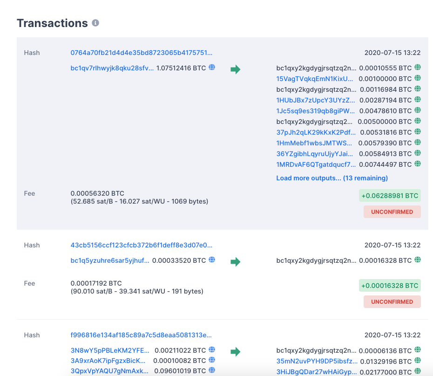Click the +0.06288981 BTC green badge
Screen dimensions: 433x376
pyautogui.click(x=390, y=196)
